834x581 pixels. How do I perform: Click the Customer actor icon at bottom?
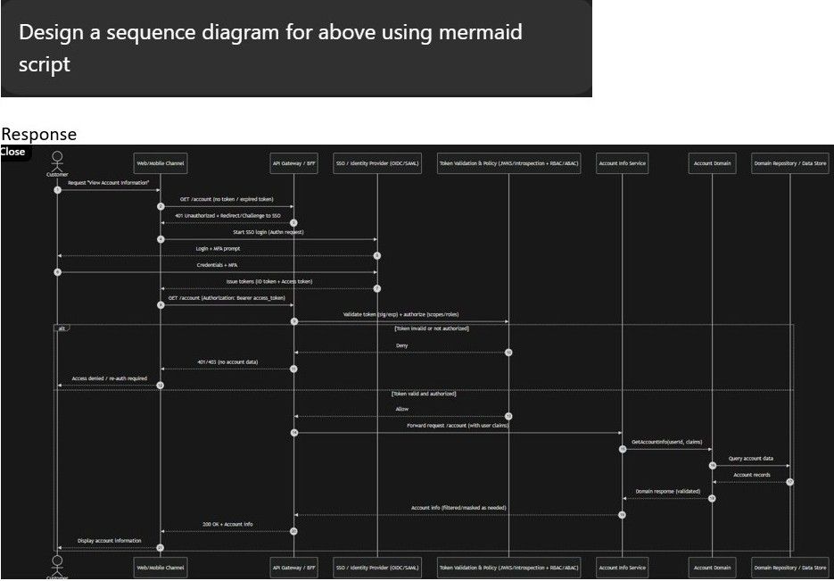coord(57,563)
